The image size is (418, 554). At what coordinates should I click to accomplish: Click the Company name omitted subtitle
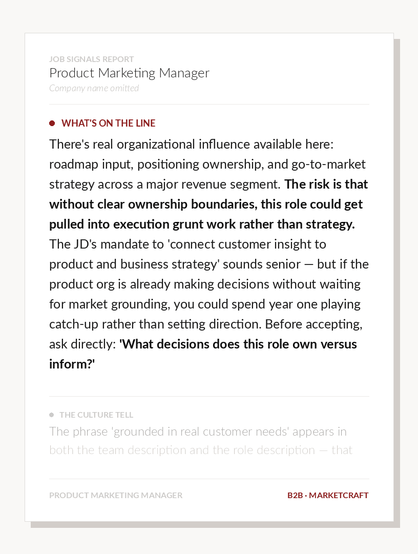(x=94, y=88)
